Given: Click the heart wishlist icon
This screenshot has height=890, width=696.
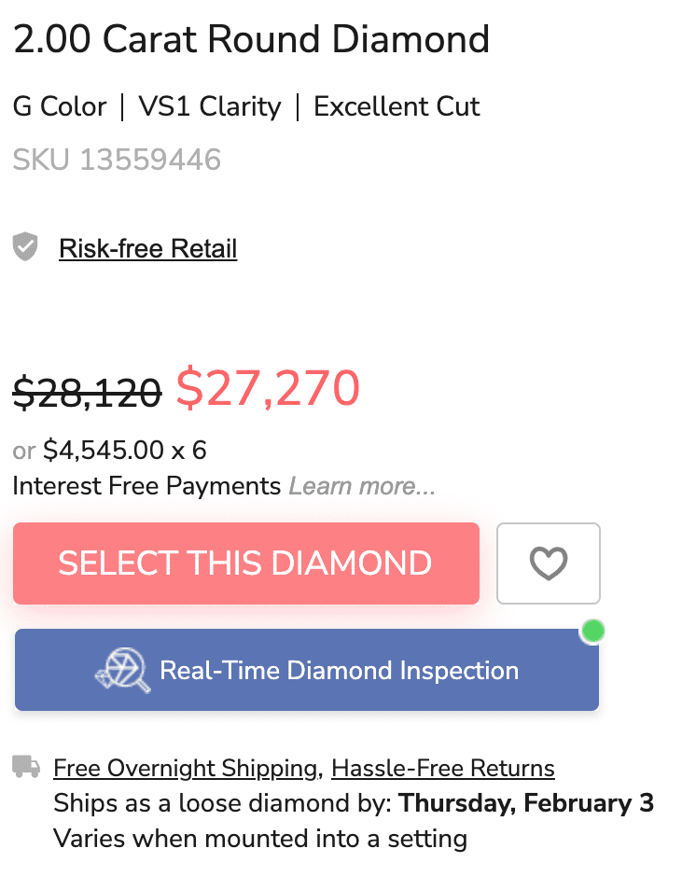Looking at the screenshot, I should pos(549,563).
